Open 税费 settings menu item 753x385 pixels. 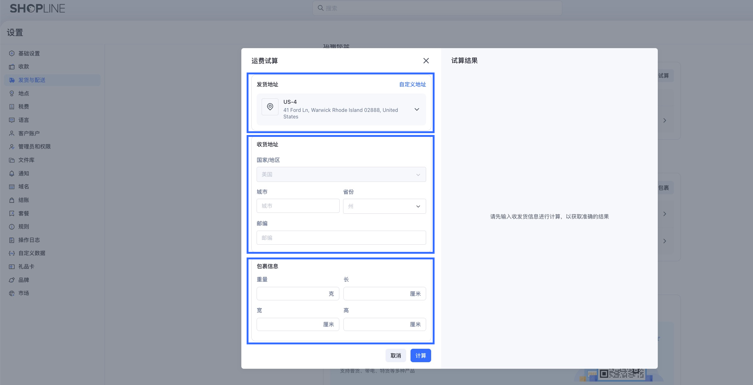23,107
